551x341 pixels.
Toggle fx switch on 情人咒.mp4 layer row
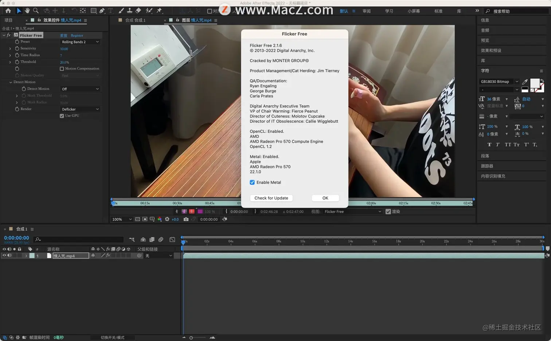(108, 256)
